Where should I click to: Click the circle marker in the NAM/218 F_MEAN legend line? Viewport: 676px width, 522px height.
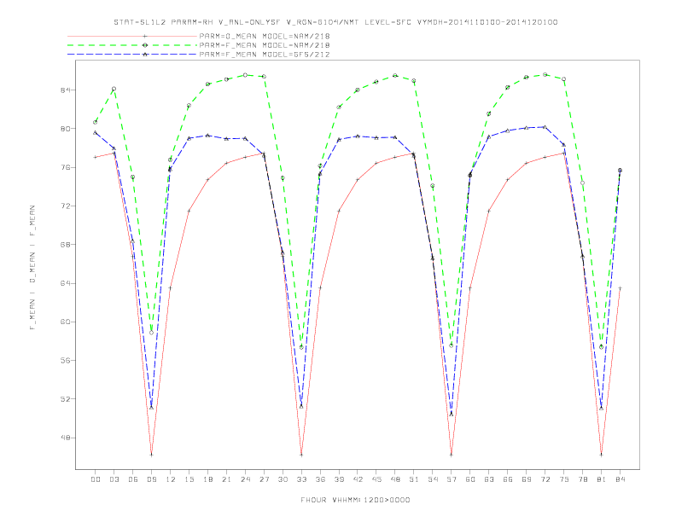click(x=145, y=45)
